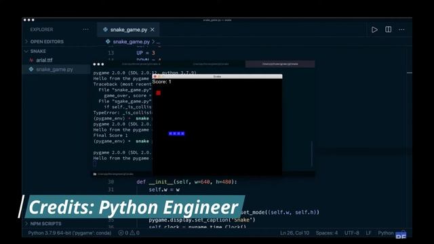This screenshot has height=244, width=434.
Task: Select Python 3.7.9 interpreter in status bar
Action: coord(69,233)
